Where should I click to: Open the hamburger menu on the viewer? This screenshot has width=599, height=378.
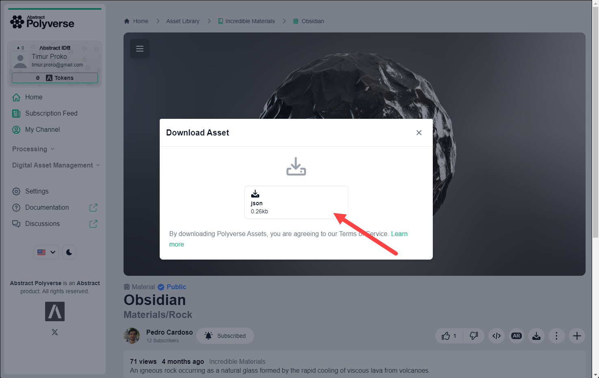pyautogui.click(x=140, y=49)
